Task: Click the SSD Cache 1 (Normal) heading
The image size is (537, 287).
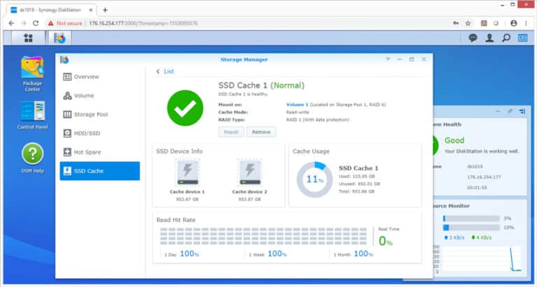Action: tap(262, 85)
